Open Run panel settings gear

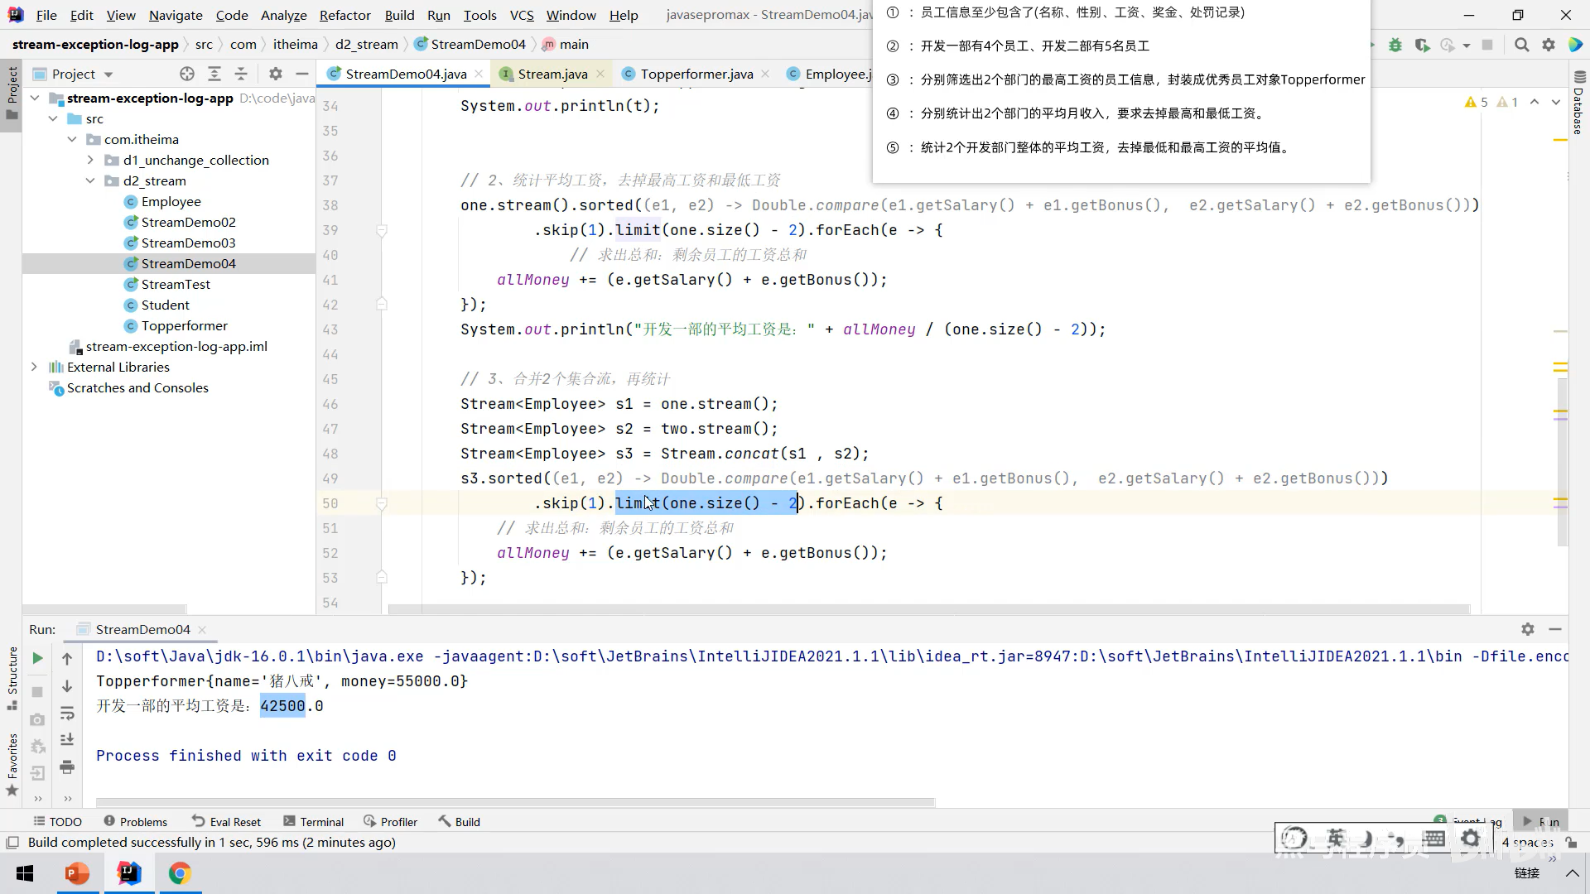pos(1527,629)
